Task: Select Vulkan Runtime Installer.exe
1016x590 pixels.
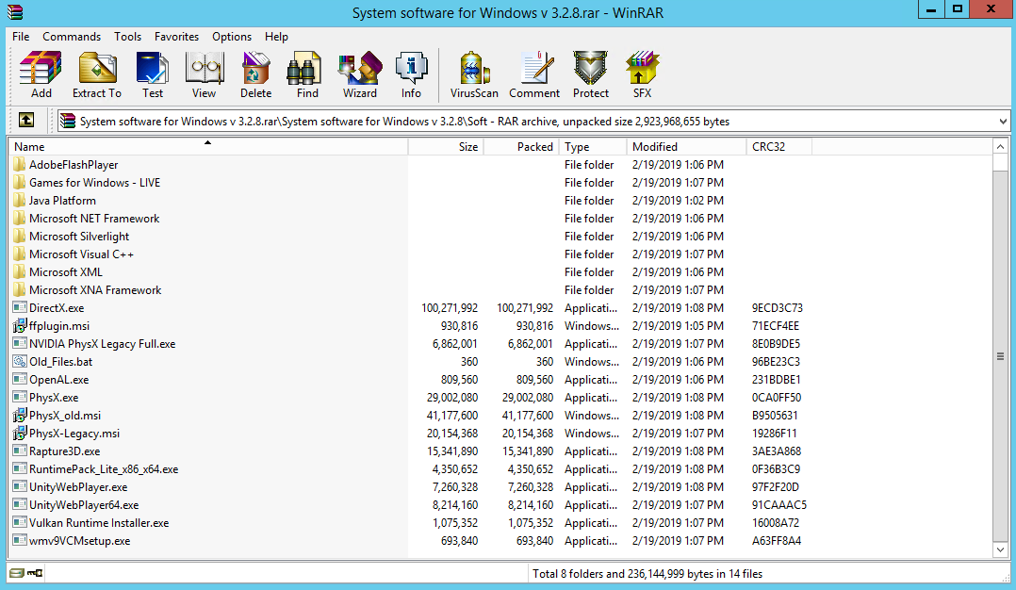Action: tap(99, 523)
